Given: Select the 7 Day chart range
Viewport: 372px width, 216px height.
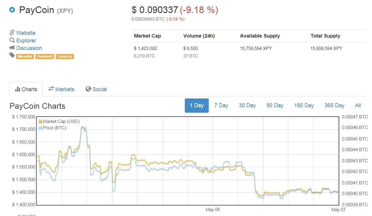Looking at the screenshot, I should click(221, 105).
